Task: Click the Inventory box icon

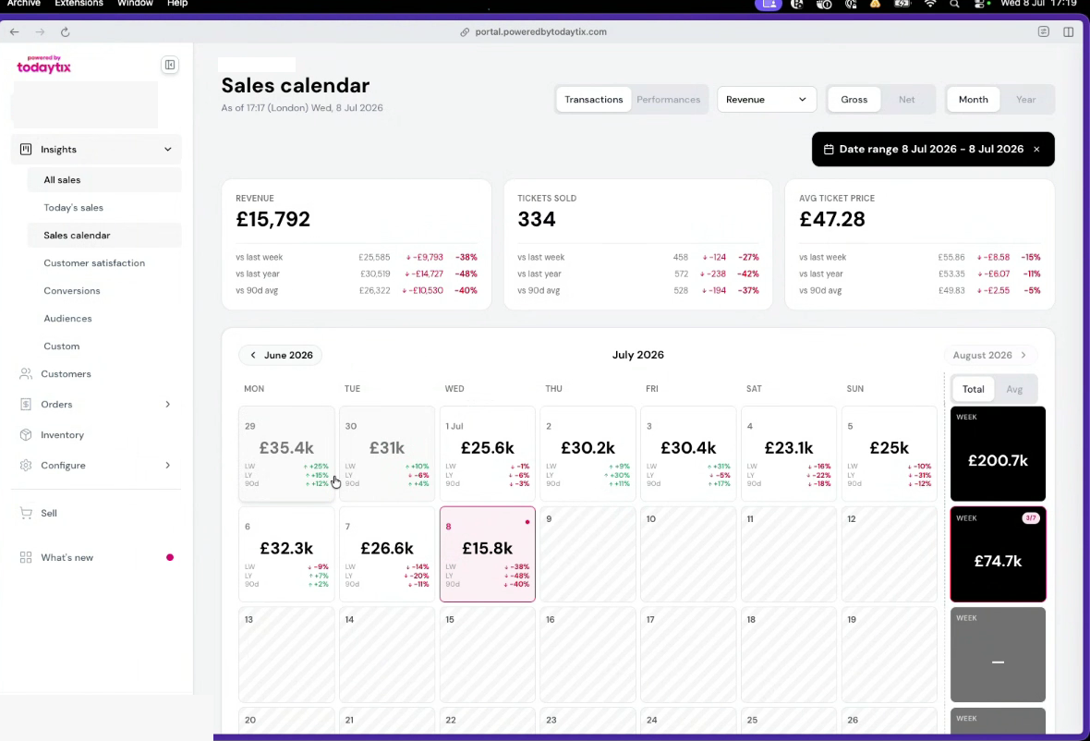Action: [x=26, y=435]
